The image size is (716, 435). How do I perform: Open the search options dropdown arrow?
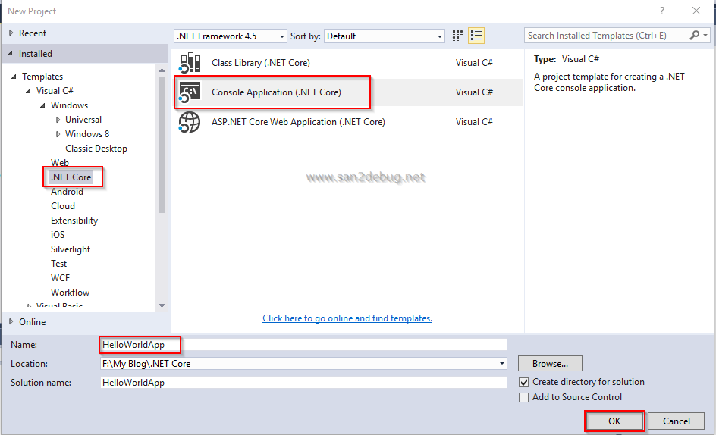[x=705, y=35]
